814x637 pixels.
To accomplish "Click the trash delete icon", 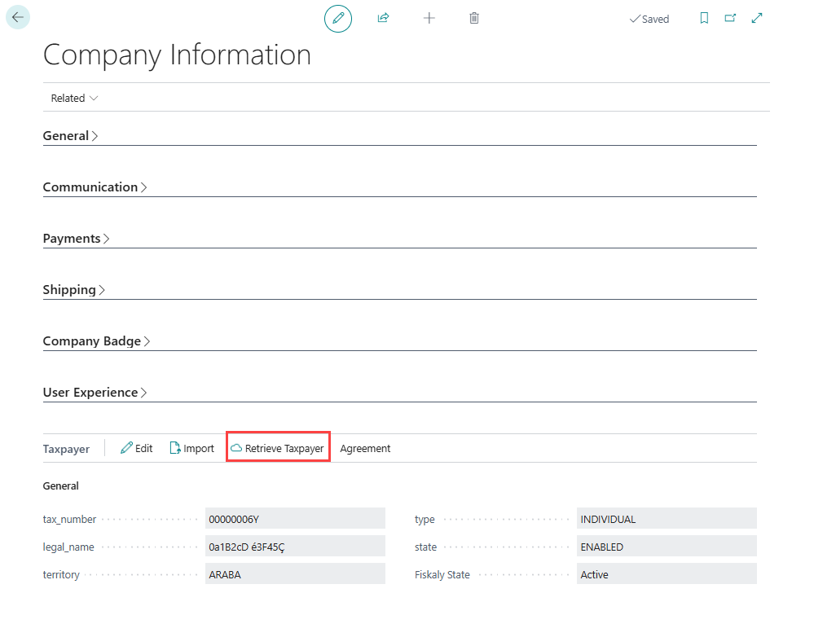I will 474,18.
